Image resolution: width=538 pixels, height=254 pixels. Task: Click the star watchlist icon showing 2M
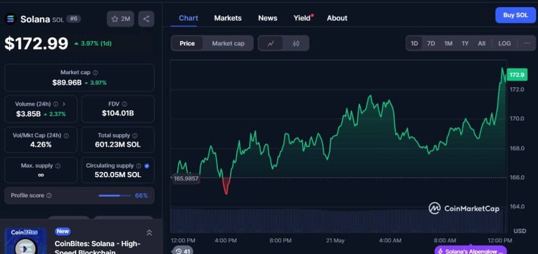pyautogui.click(x=121, y=19)
